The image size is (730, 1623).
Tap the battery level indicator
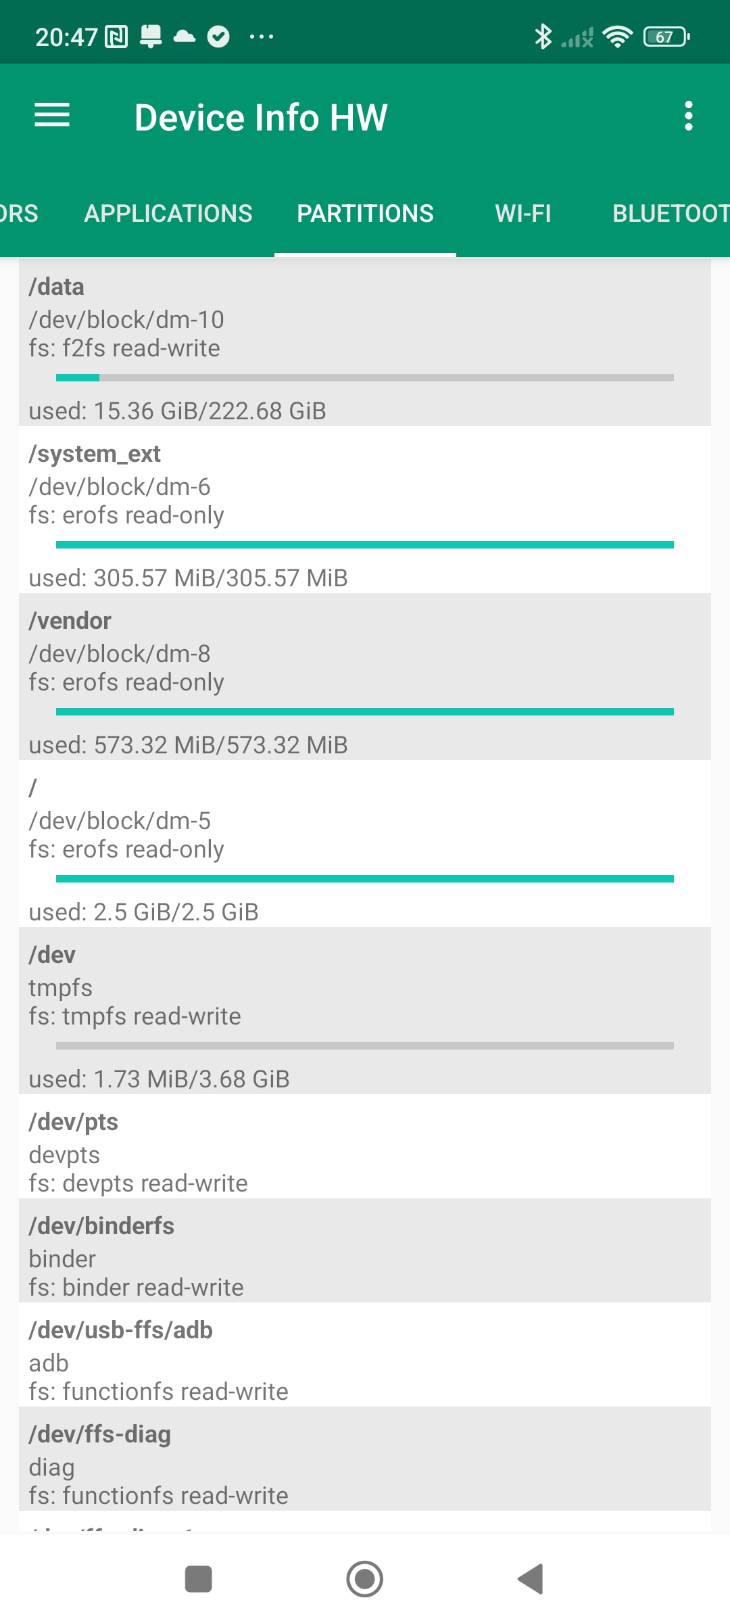pyautogui.click(x=666, y=37)
